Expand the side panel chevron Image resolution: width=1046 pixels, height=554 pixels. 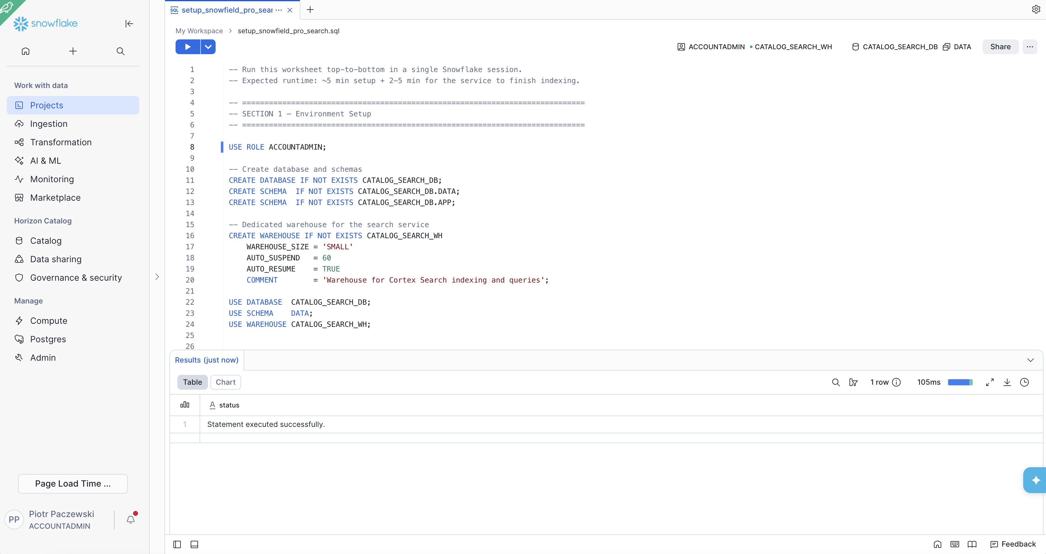[157, 277]
